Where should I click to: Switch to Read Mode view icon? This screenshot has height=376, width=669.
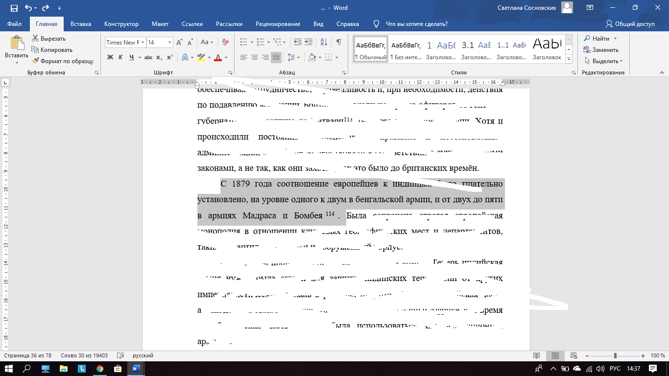(537, 355)
